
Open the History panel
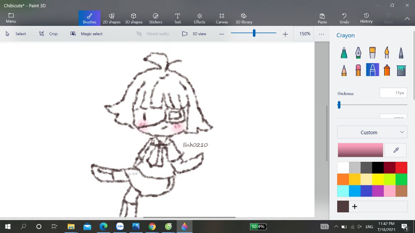click(366, 18)
